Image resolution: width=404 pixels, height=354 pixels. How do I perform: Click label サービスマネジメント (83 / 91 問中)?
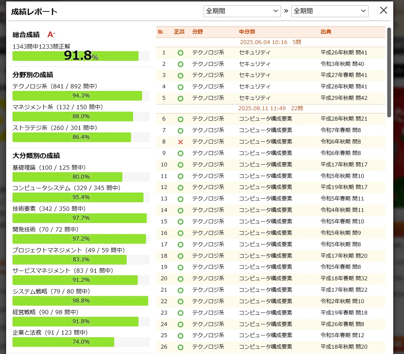pos(63,271)
